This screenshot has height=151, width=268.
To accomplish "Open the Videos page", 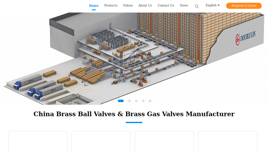I will pos(128,5).
